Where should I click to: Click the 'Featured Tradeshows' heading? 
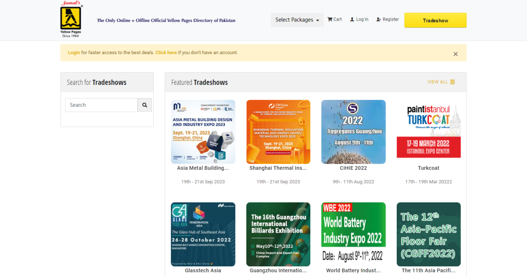point(199,82)
